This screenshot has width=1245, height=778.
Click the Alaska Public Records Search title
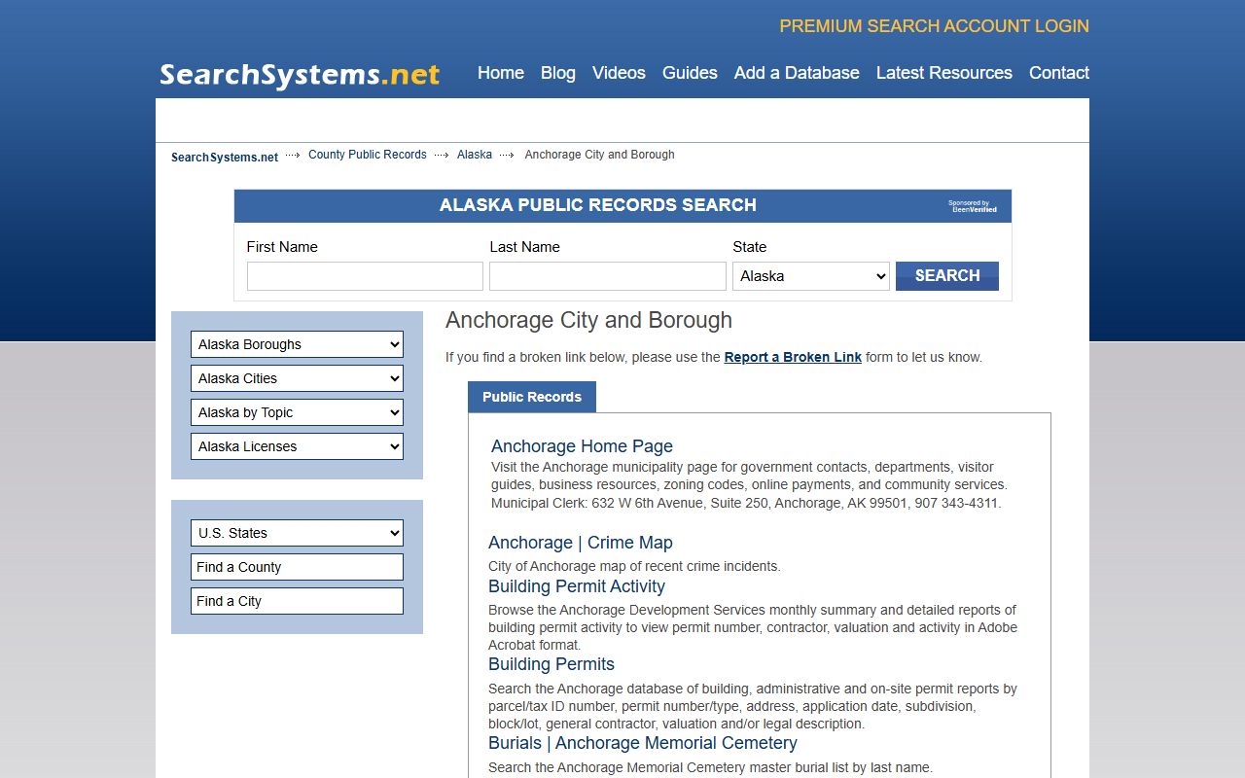click(x=597, y=205)
